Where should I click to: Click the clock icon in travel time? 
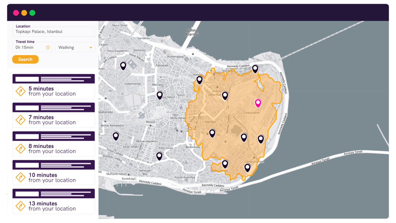[x=48, y=47]
